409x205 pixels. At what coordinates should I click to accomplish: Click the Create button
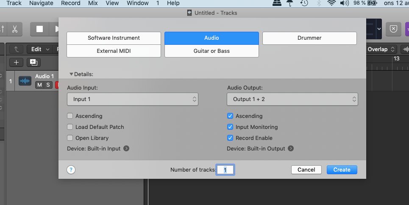[x=342, y=169]
